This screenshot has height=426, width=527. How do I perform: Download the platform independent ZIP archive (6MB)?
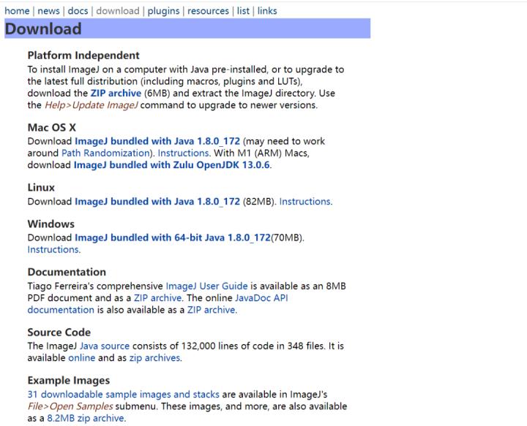pyautogui.click(x=116, y=93)
